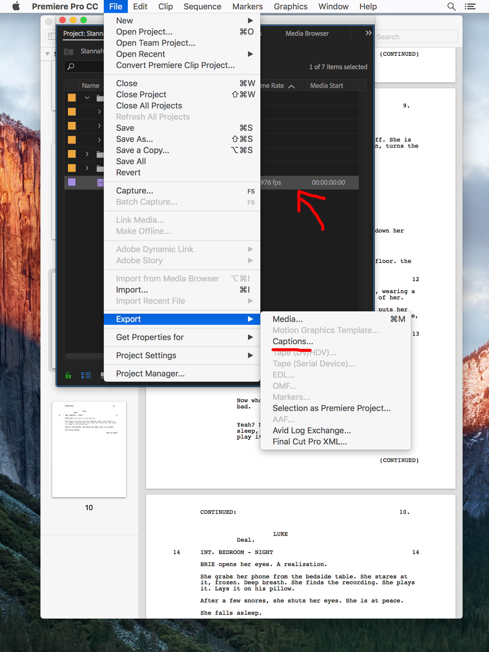The image size is (489, 652).
Task: Select Open Project... menu item
Action: click(x=182, y=32)
